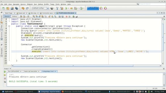
Task: Re-run the project from the output panel
Action: pos(5,72)
